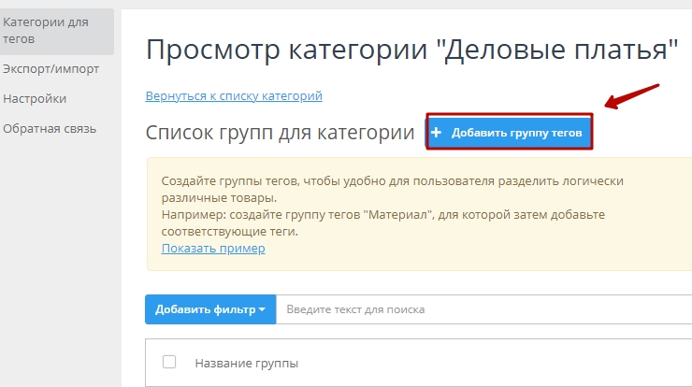The width and height of the screenshot is (692, 387).
Task: Click the empty sidebar area below Обратная связь
Action: click(x=56, y=262)
